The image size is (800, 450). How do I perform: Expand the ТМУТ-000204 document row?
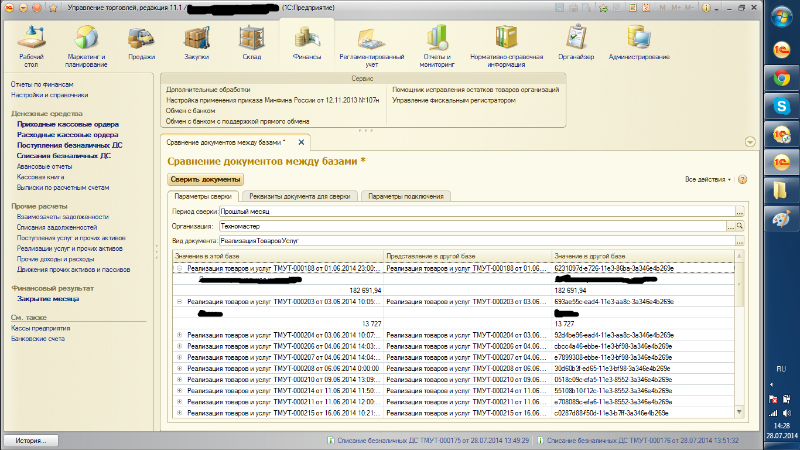(x=180, y=335)
